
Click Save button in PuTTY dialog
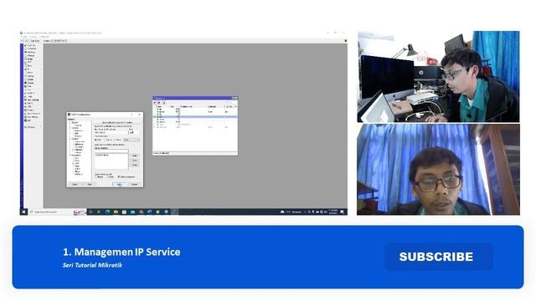click(135, 161)
